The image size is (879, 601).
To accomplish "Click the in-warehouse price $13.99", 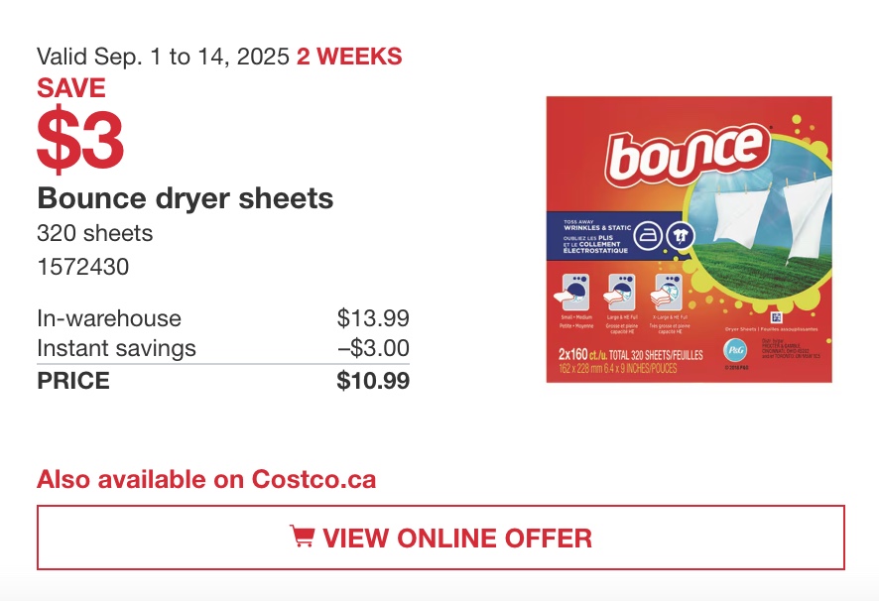I will 373,318.
